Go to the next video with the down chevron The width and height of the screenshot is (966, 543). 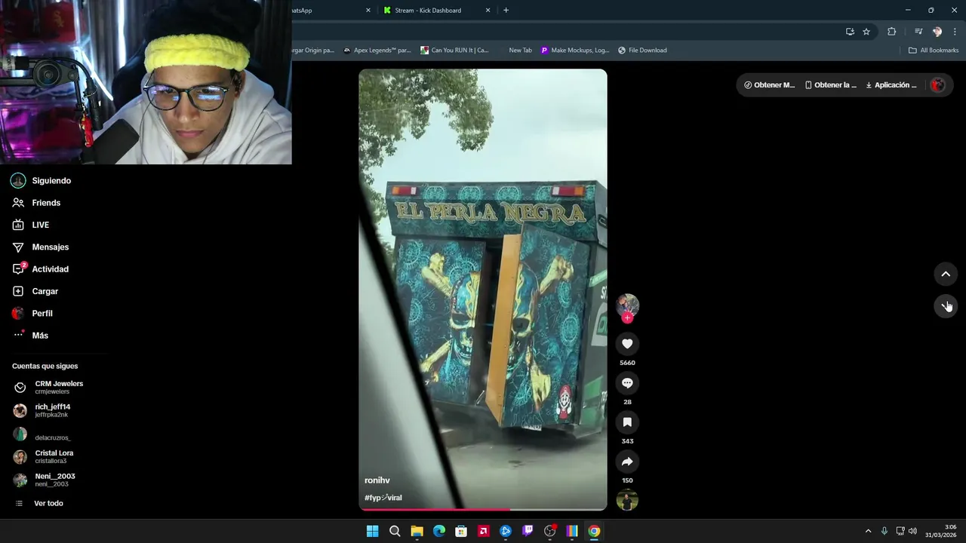coord(946,305)
